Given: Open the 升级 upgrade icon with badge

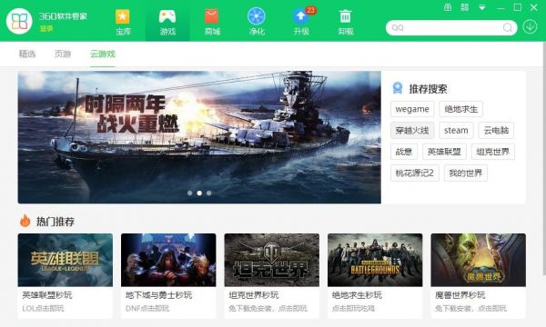Looking at the screenshot, I should click(x=301, y=16).
